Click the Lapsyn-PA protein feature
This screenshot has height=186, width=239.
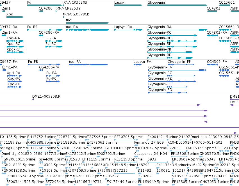[x=138, y=65]
